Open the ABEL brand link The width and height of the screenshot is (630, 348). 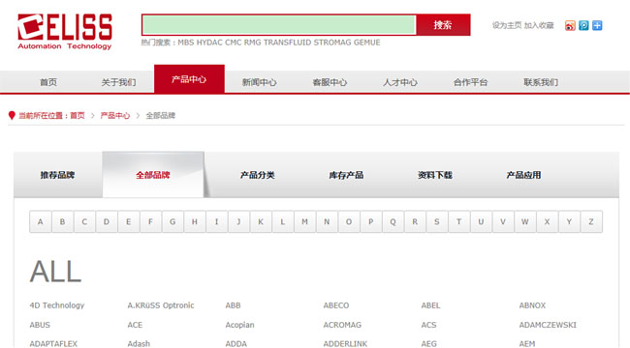[x=430, y=305]
